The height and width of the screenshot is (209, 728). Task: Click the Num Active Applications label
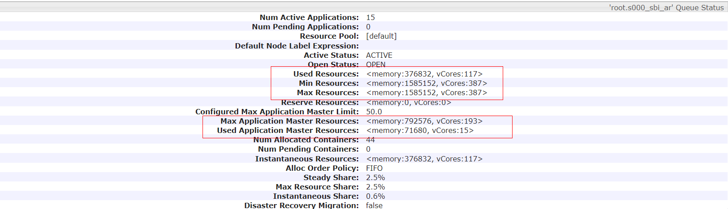pyautogui.click(x=309, y=17)
